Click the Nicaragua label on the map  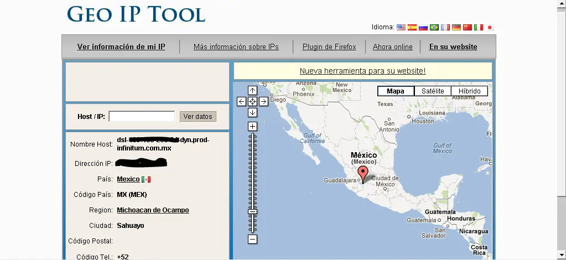pos(474,231)
